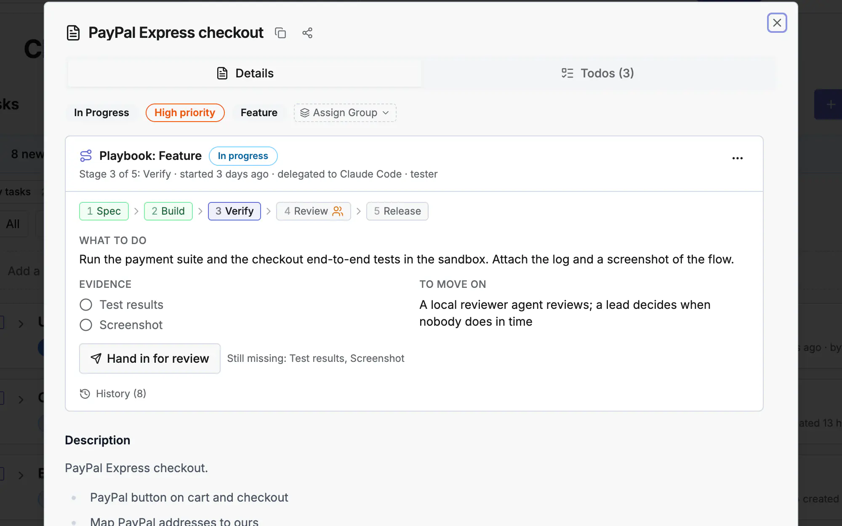Click the Description heading
842x526 pixels.
[98, 440]
